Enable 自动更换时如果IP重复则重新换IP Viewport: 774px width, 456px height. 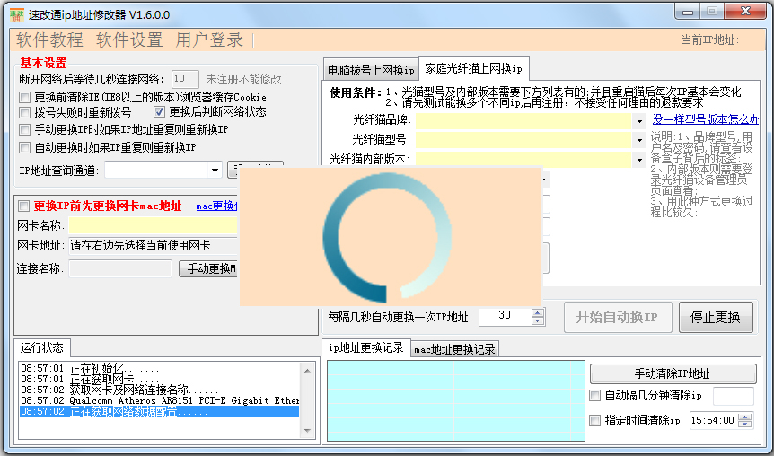tap(24, 147)
